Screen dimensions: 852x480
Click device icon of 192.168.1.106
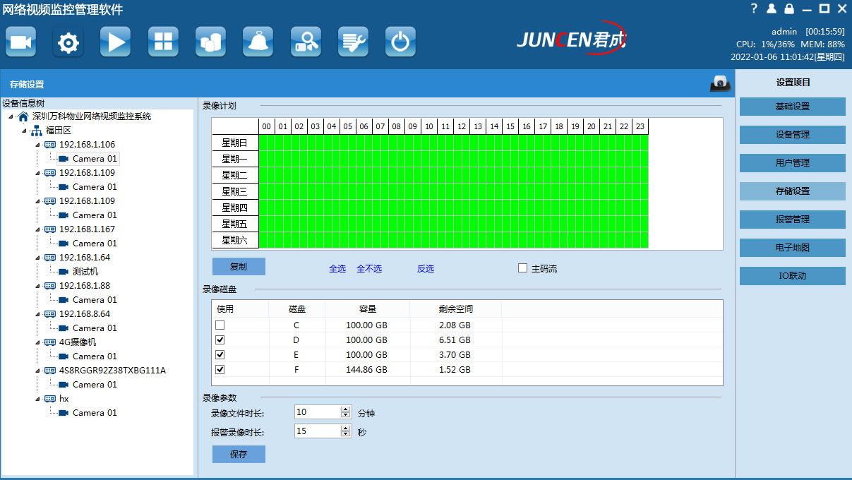(x=50, y=145)
